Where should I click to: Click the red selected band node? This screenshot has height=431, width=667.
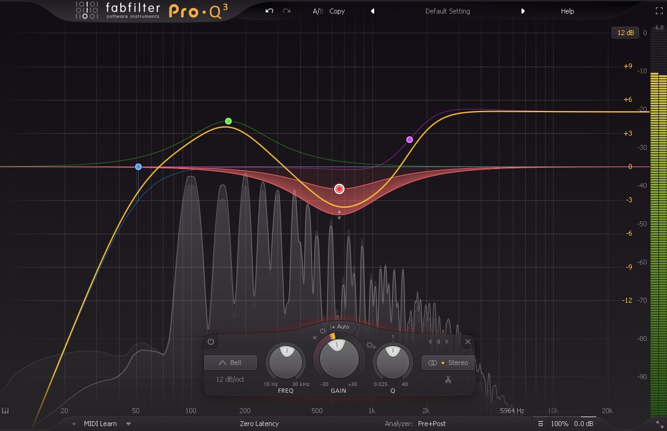(x=339, y=189)
